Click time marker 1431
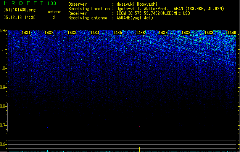The height and width of the screenshot is (152, 240). pos(26,32)
